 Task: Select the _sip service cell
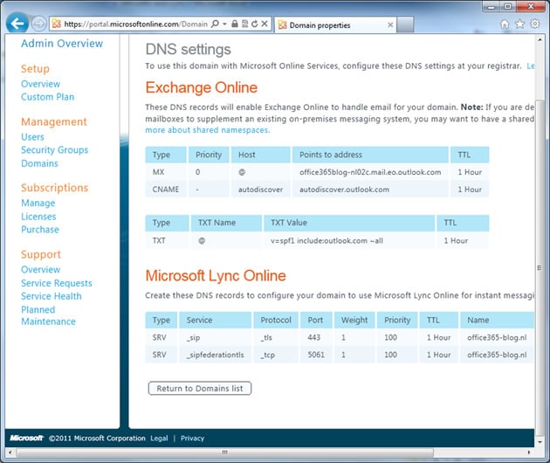click(216, 337)
